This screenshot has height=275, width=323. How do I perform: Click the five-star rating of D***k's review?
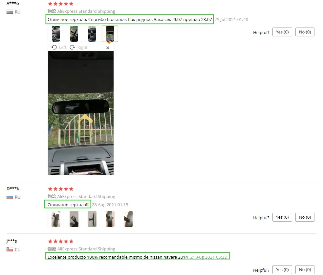pos(60,189)
